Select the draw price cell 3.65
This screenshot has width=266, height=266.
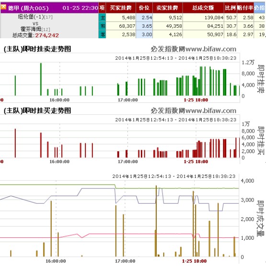[144, 26]
